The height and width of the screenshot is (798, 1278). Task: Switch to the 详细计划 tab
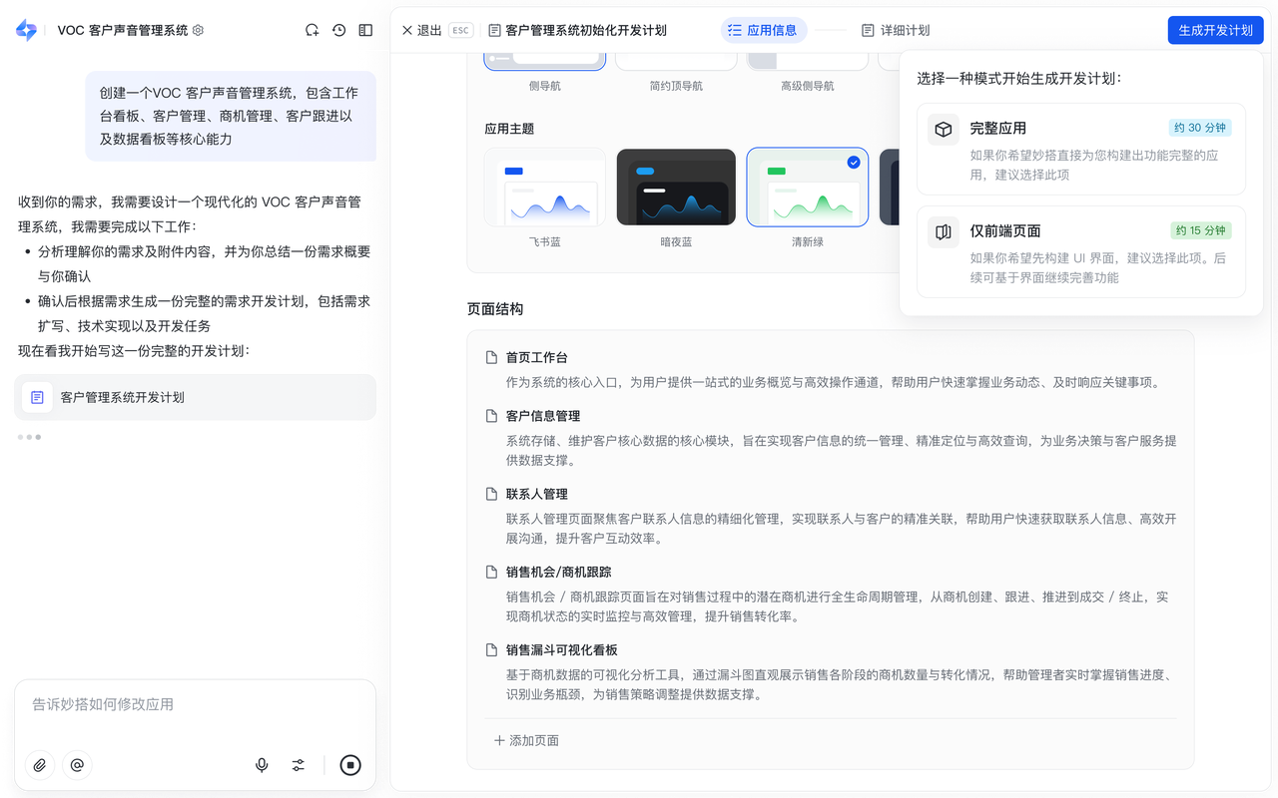pos(896,31)
